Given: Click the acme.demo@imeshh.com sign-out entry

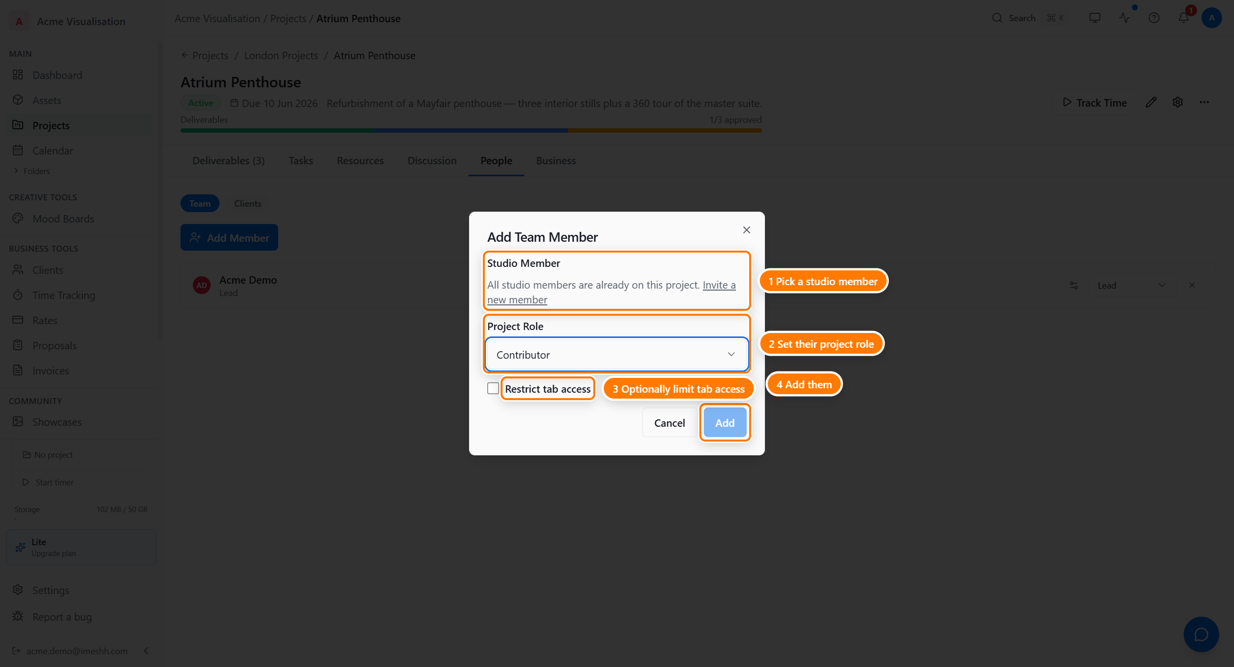Looking at the screenshot, I should click(70, 651).
